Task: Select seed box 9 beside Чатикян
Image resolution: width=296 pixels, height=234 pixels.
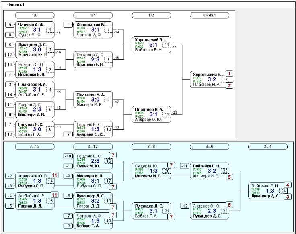Action: [x=10, y=24]
